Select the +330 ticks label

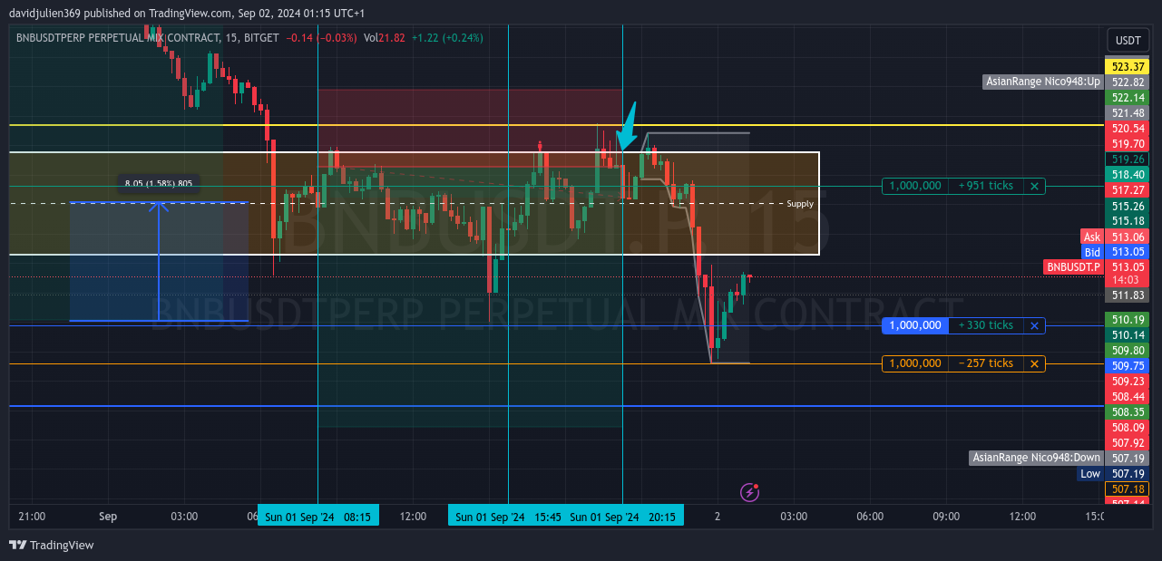coord(985,325)
